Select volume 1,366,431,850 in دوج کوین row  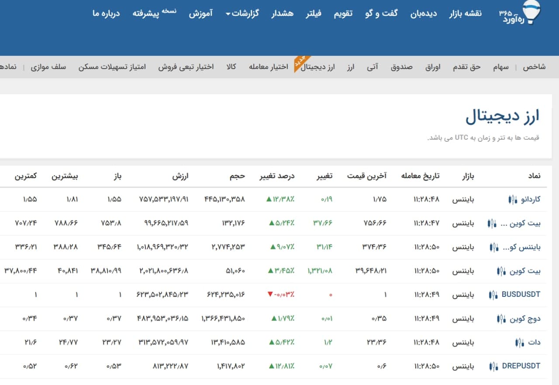(x=223, y=319)
